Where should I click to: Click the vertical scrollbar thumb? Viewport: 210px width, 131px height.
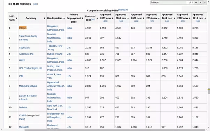coord(209,91)
